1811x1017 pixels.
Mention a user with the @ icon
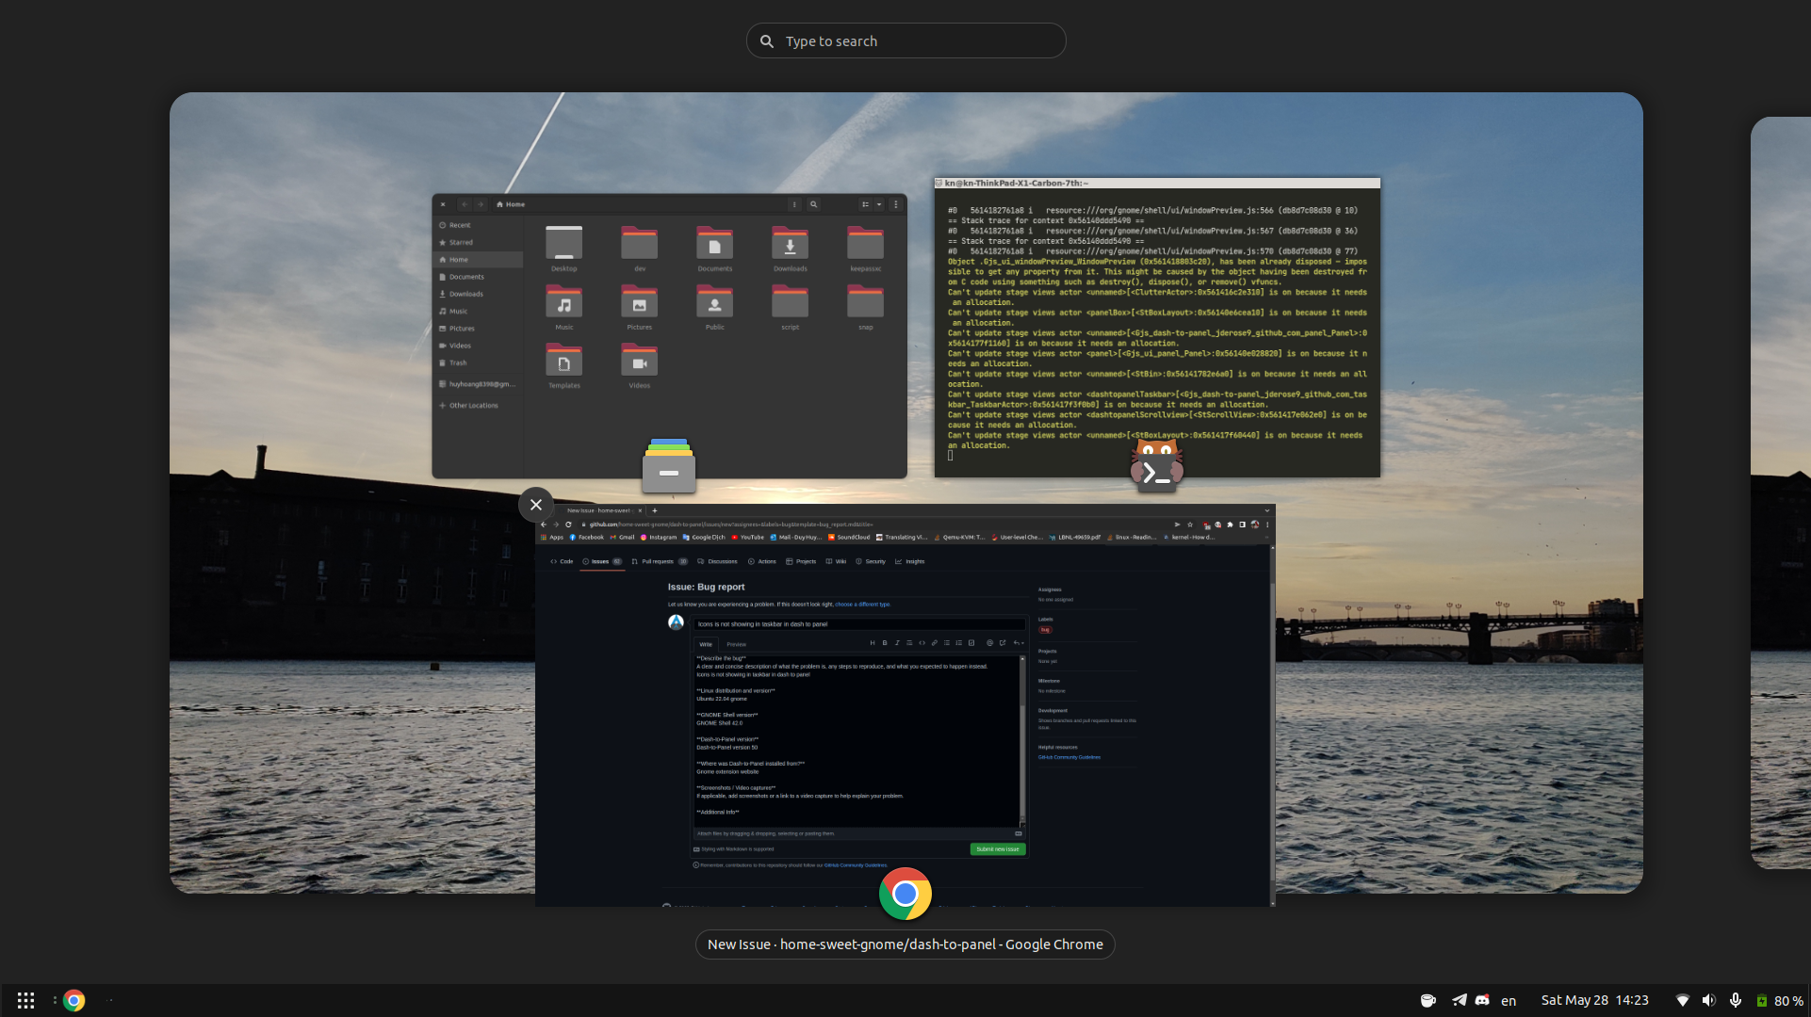point(989,643)
